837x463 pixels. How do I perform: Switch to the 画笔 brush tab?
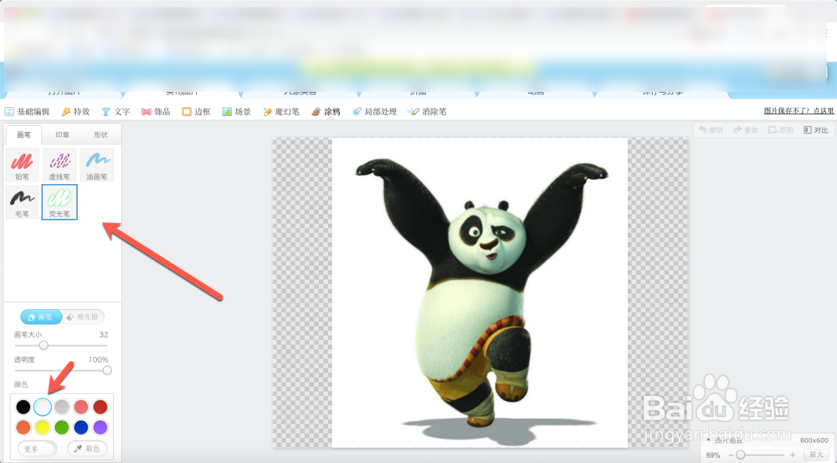[23, 135]
